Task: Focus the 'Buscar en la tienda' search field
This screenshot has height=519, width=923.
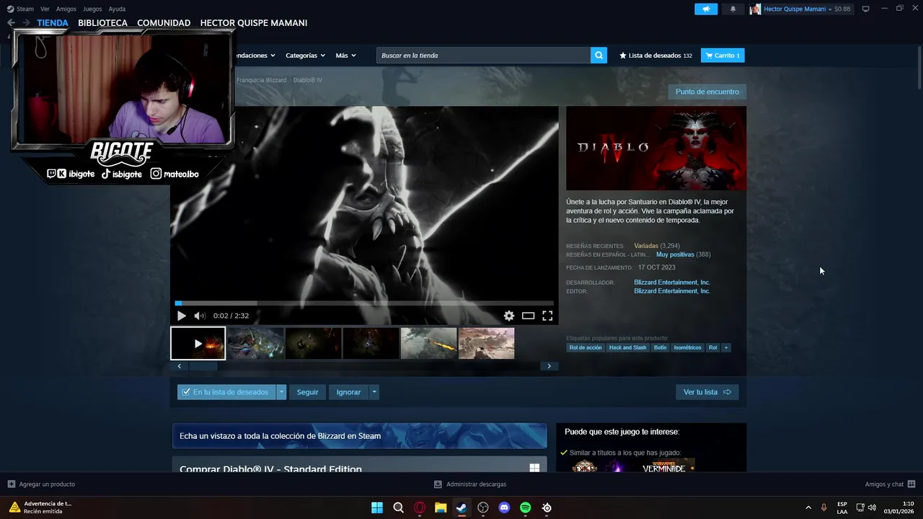Action: click(x=483, y=56)
